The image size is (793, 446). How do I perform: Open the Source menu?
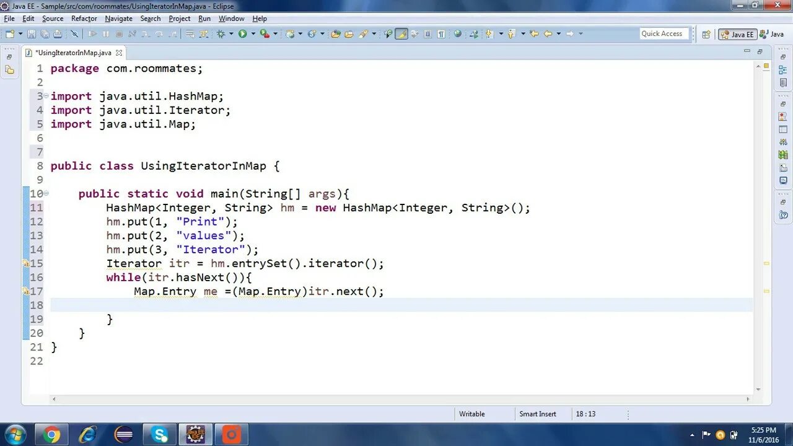click(53, 19)
